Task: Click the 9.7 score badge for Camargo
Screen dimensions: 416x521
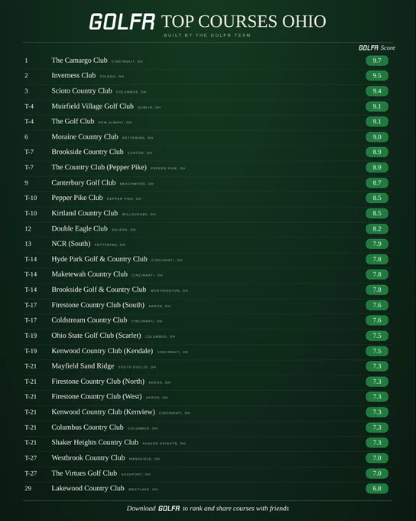Action: pos(377,61)
